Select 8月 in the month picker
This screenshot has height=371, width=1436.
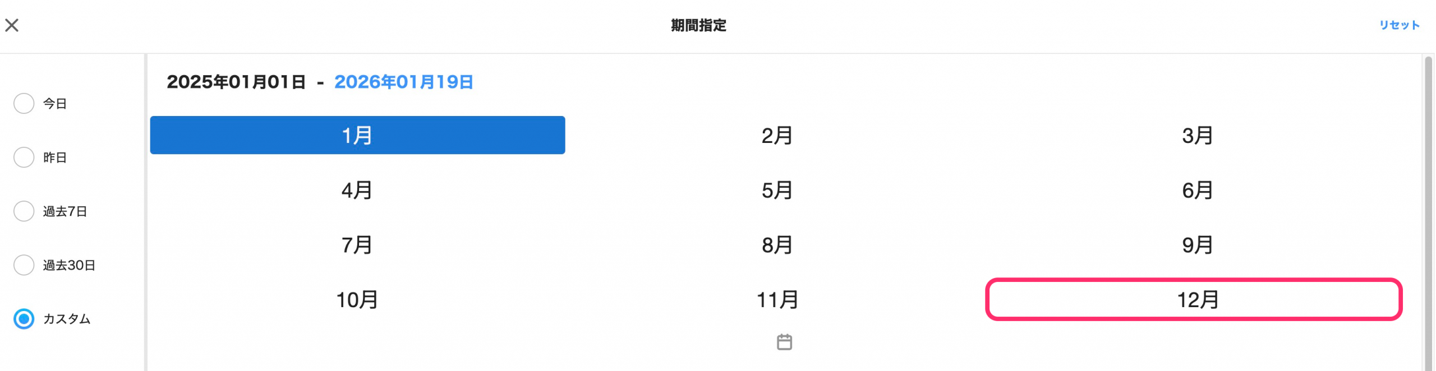click(x=777, y=245)
